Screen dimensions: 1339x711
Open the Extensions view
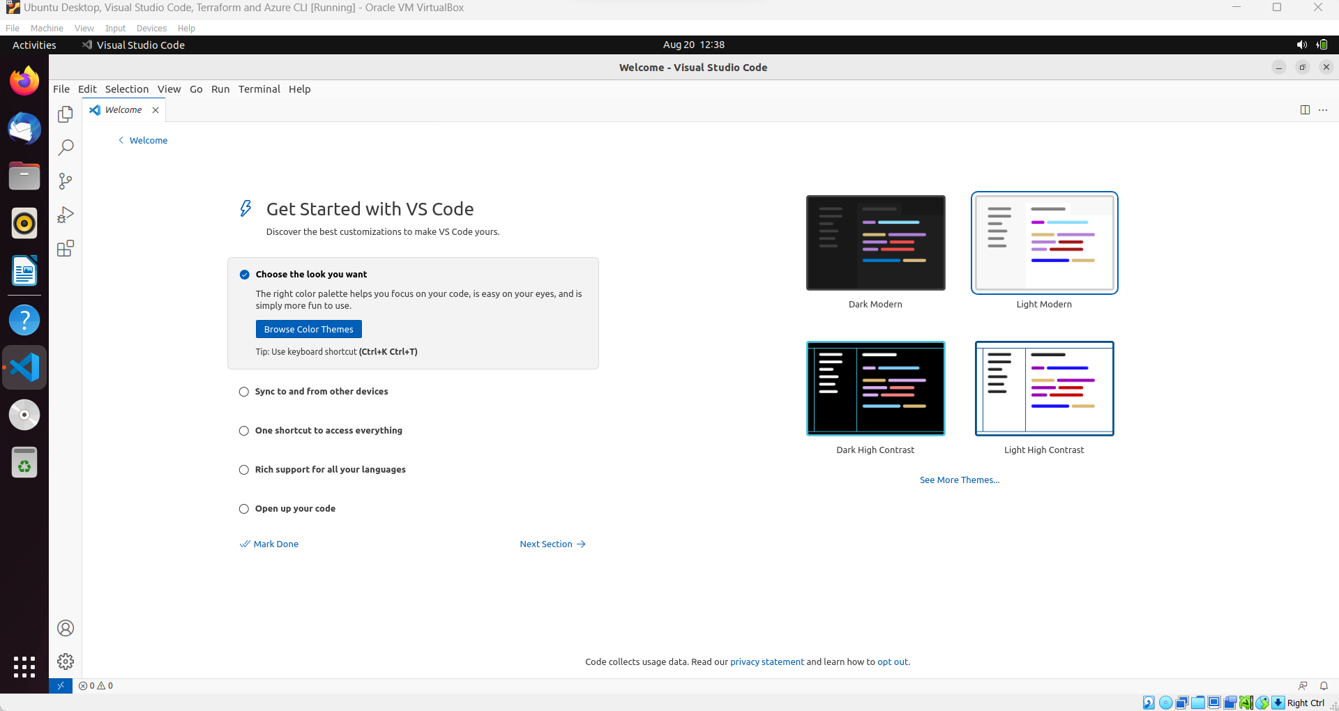click(65, 248)
